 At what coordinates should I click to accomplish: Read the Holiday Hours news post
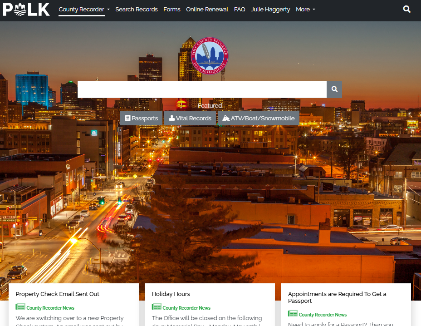click(171, 294)
